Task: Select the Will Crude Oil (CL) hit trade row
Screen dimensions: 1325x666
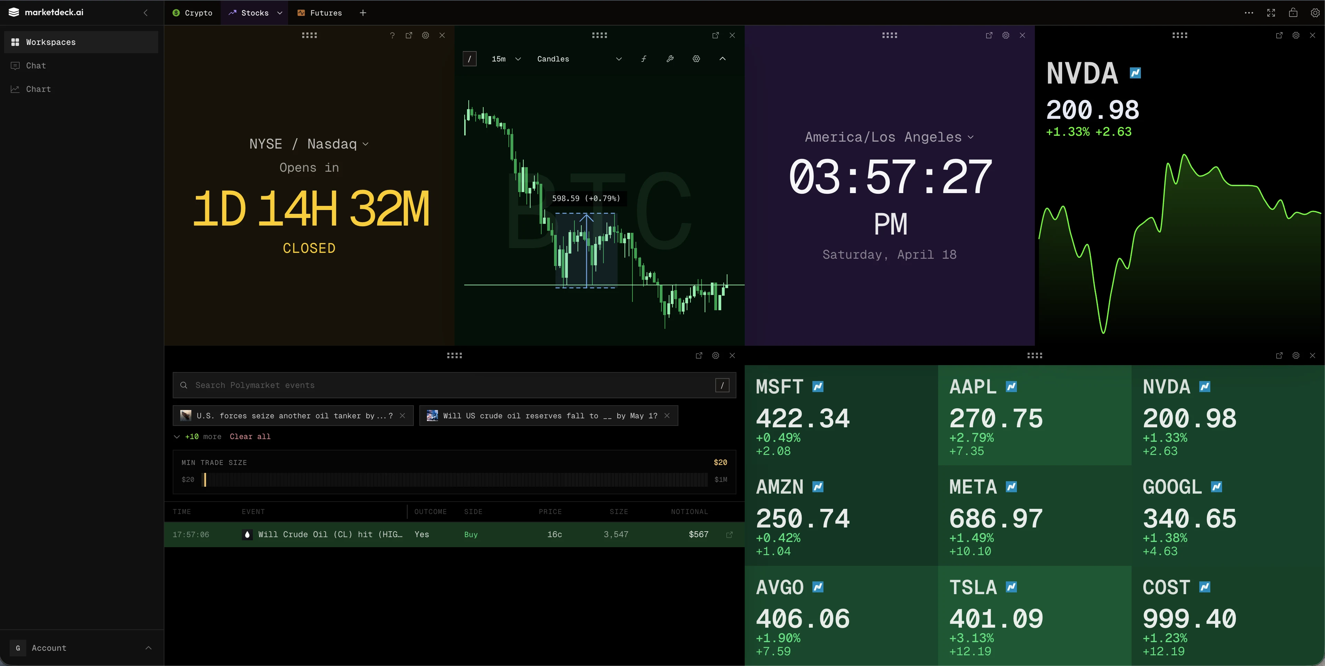Action: tap(454, 535)
